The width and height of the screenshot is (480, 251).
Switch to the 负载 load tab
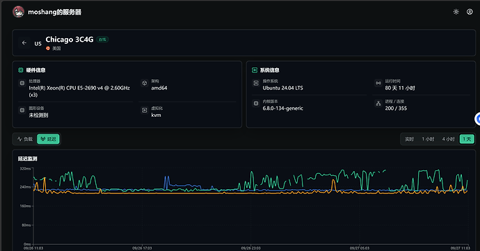pyautogui.click(x=25, y=139)
